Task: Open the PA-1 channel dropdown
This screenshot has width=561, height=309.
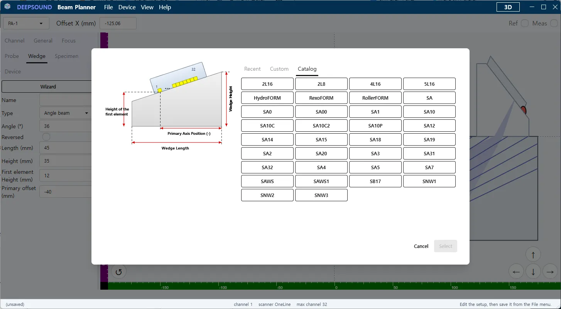Action: [x=26, y=23]
